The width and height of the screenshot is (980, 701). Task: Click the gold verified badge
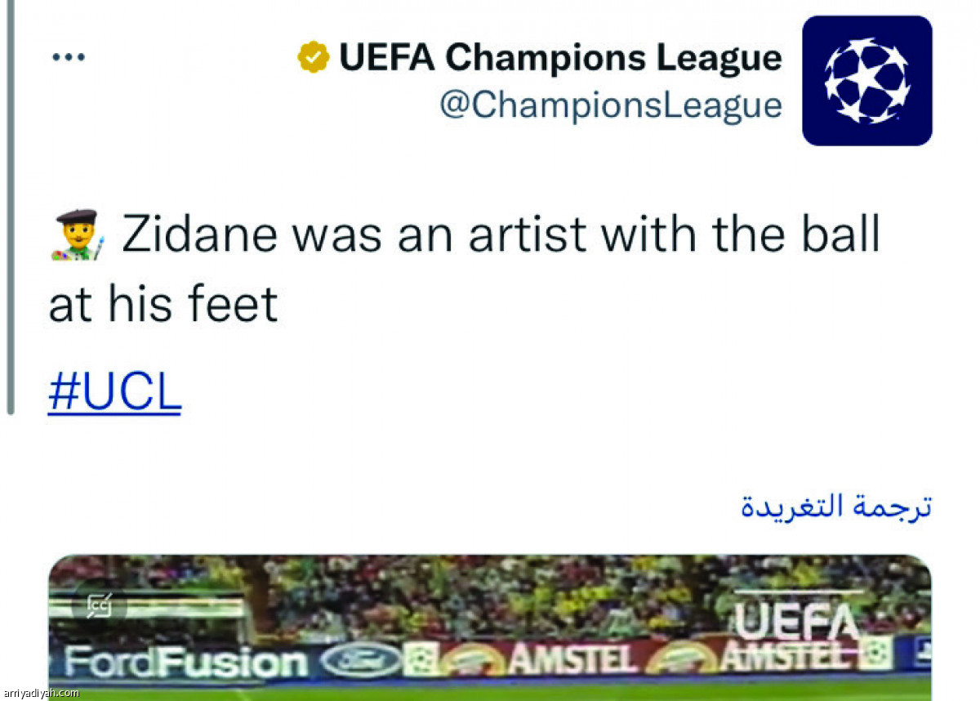click(314, 57)
